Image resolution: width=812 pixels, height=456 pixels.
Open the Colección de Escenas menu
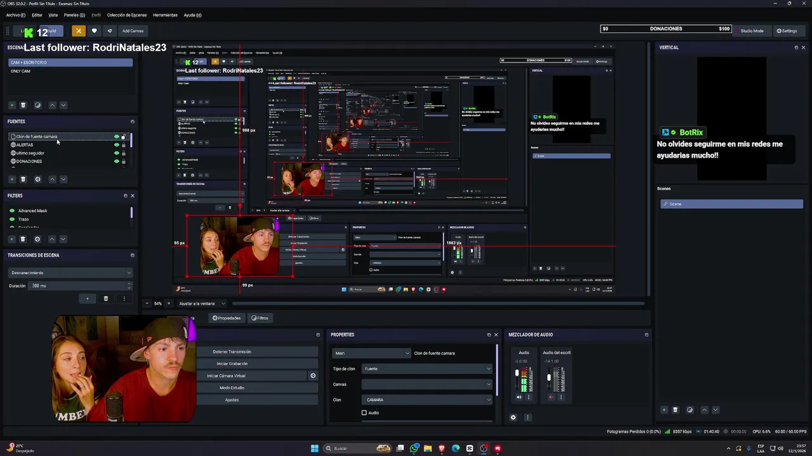[x=127, y=15]
